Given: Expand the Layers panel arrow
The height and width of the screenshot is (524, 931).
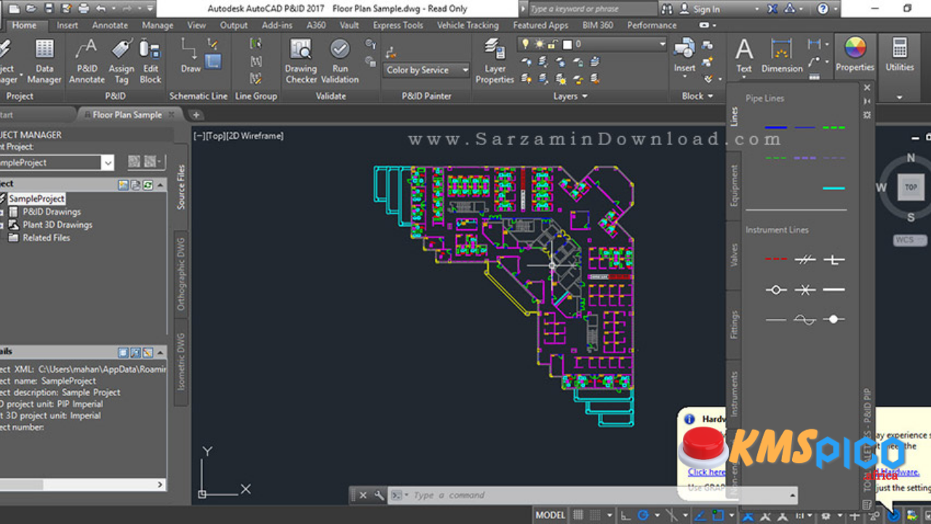Looking at the screenshot, I should pos(584,96).
